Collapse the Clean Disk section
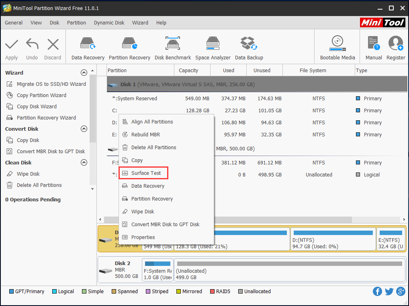 [84, 162]
